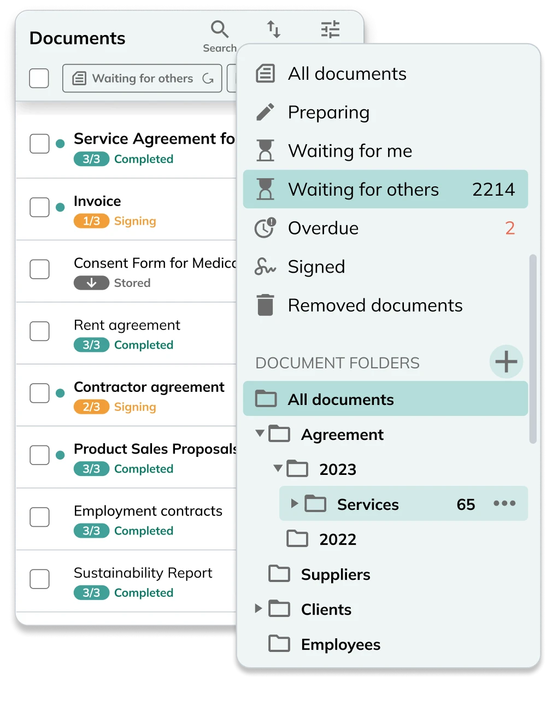Choose the Signed filter

click(x=316, y=267)
